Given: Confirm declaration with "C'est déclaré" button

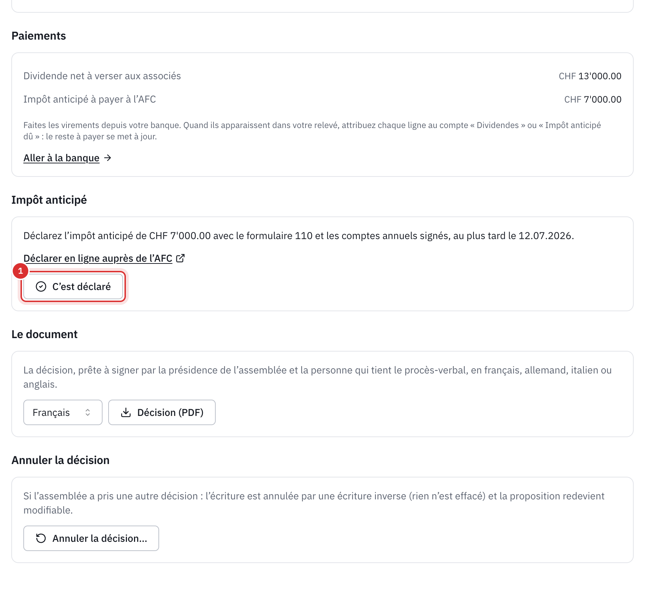Looking at the screenshot, I should pos(73,286).
